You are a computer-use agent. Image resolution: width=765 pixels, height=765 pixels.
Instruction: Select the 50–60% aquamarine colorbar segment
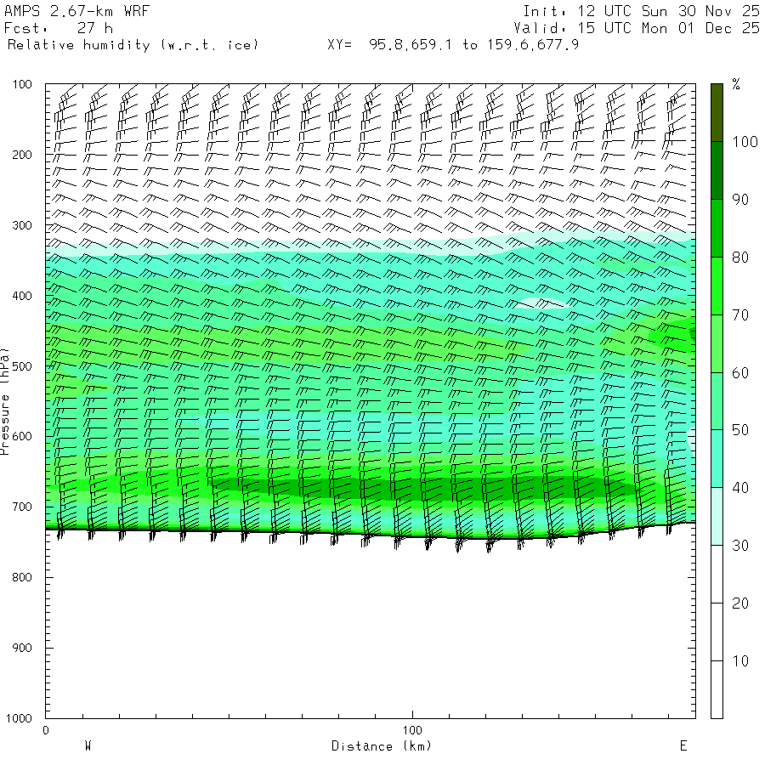717,401
